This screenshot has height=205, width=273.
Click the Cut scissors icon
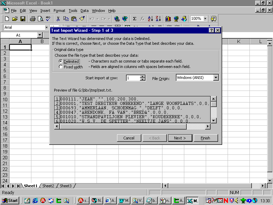[x=58, y=19]
